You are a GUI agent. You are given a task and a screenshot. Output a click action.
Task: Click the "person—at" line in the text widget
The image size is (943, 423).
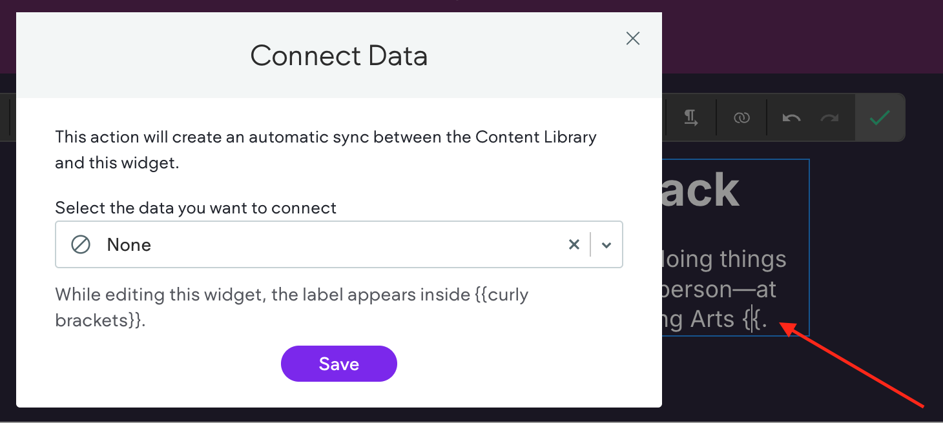pyautogui.click(x=718, y=290)
